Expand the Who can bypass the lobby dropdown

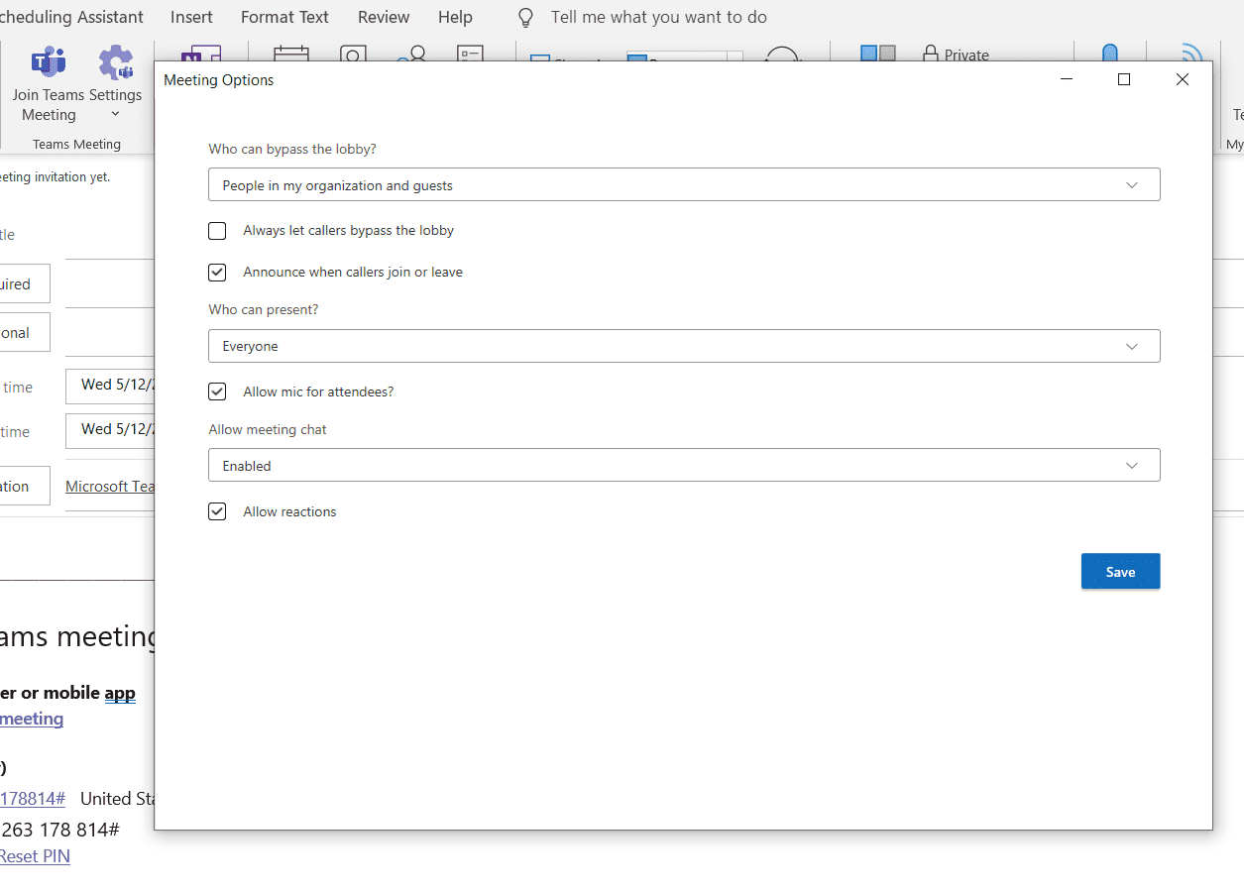[683, 185]
